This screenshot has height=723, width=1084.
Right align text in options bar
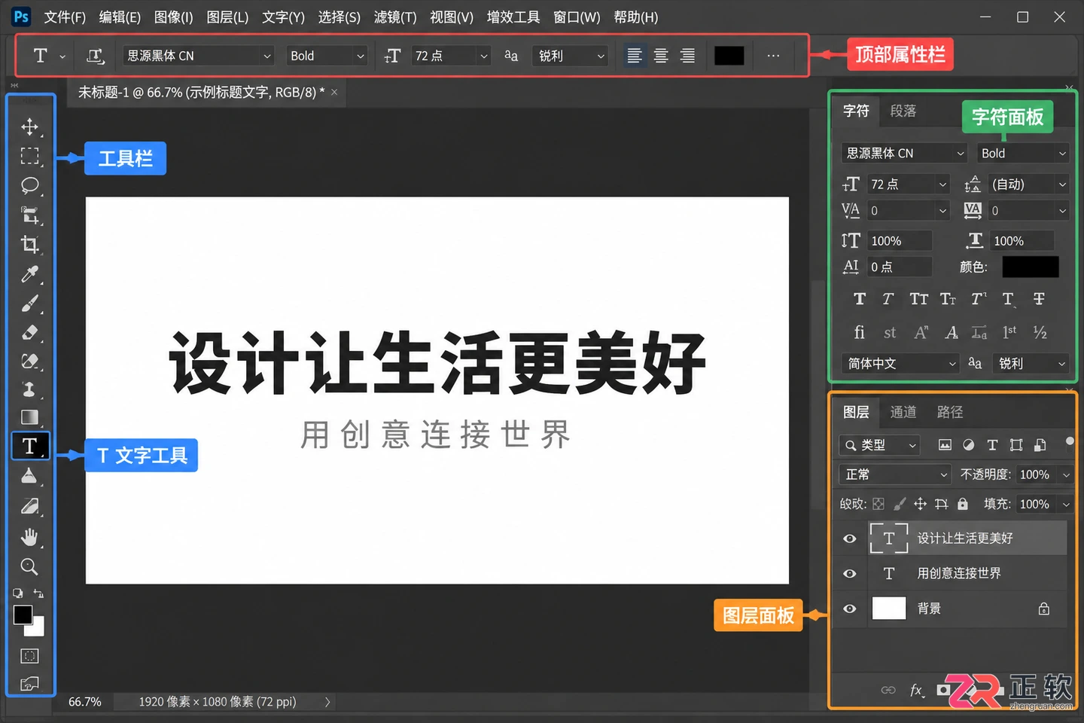tap(687, 56)
